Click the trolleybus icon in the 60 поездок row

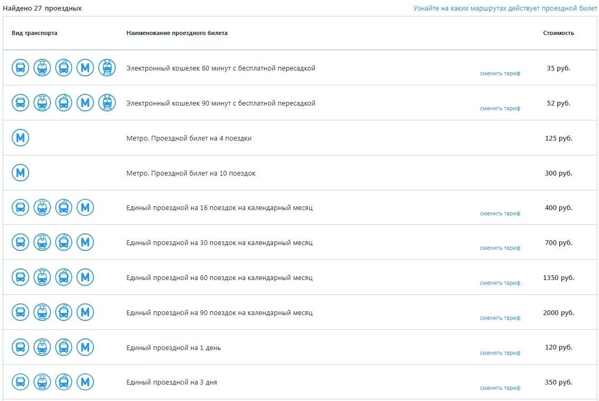point(63,277)
